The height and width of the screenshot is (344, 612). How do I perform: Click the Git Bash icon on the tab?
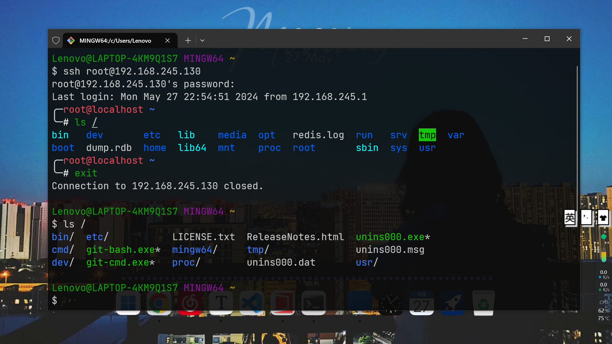(71, 40)
